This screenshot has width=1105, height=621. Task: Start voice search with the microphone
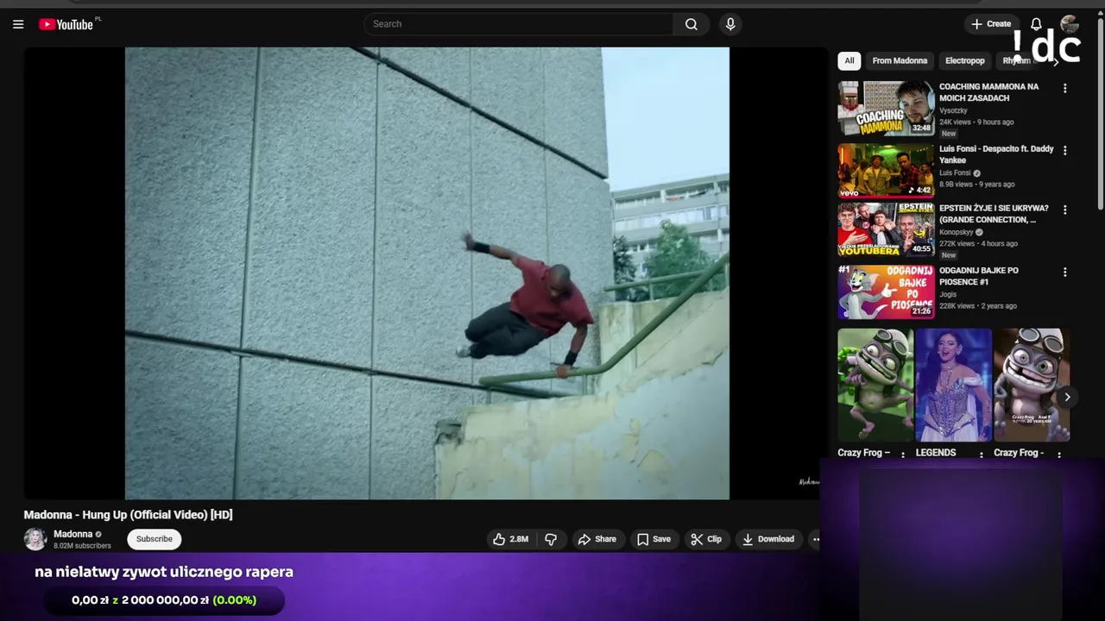pyautogui.click(x=730, y=24)
